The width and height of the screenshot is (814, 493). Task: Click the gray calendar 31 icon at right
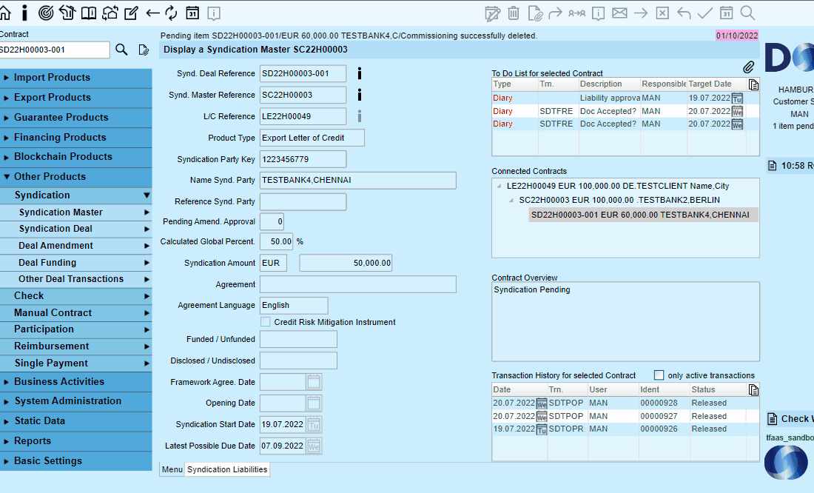point(726,13)
